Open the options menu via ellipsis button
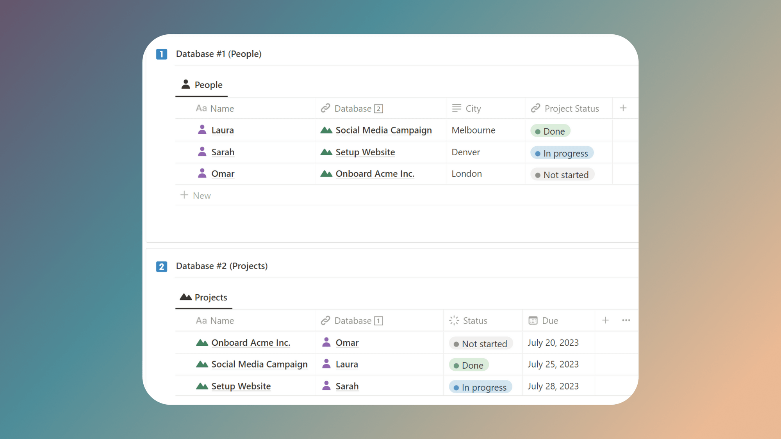This screenshot has width=781, height=439. (626, 320)
